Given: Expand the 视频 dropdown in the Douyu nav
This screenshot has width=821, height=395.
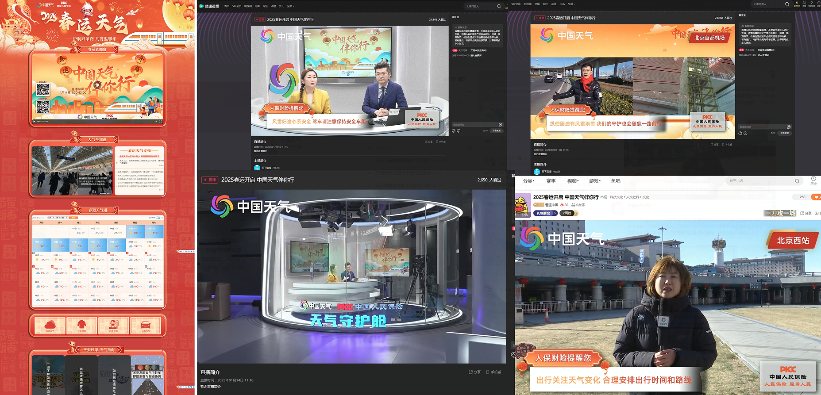Looking at the screenshot, I should [x=573, y=181].
